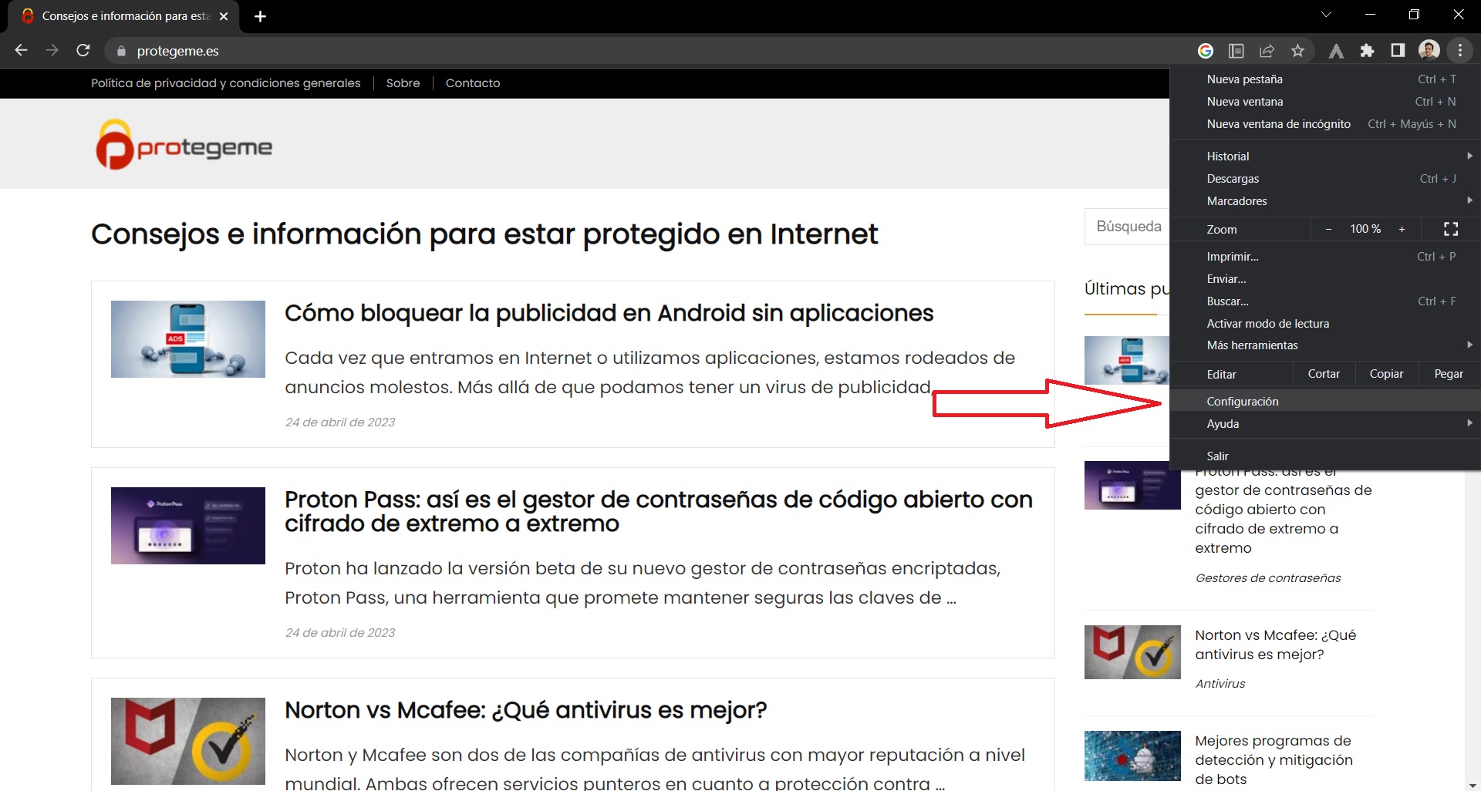Viewport: 1481px width, 791px height.
Task: Choose Enviar... from the menu
Action: pos(1325,279)
